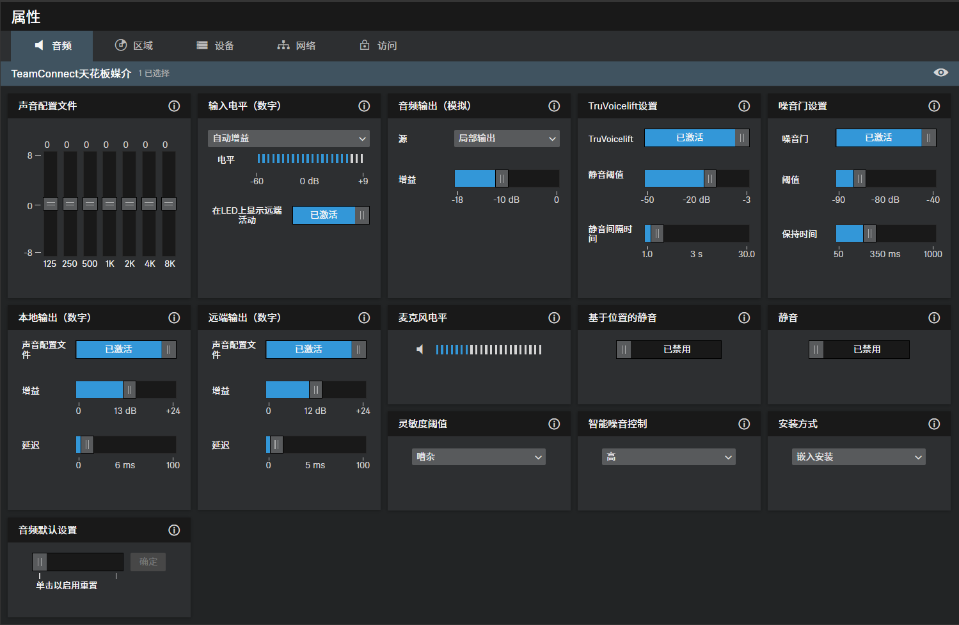The image size is (959, 625).
Task: Turn on 基于位置的静音 toggle
Action: click(669, 349)
